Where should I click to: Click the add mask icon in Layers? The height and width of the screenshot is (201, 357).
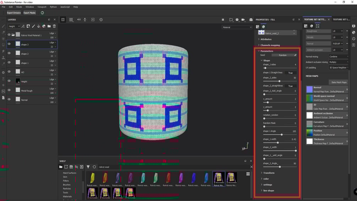point(28,26)
